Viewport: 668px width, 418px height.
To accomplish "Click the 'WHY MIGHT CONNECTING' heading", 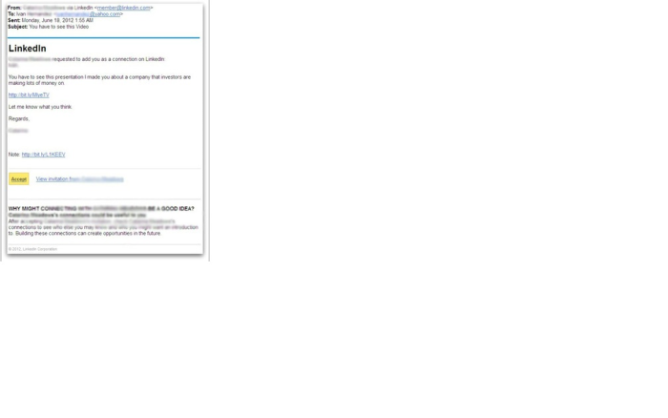I will pos(101,209).
